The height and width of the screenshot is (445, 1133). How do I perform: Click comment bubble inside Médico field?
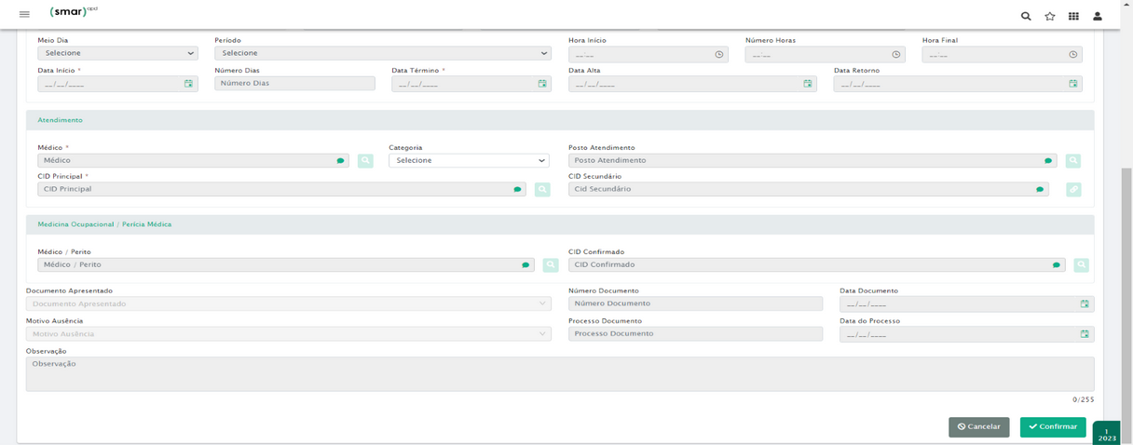coord(340,161)
